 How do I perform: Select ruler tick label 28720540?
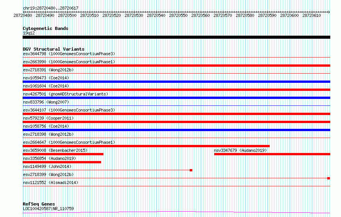[156, 15]
